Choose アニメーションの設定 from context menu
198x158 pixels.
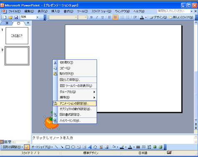pos(75,103)
